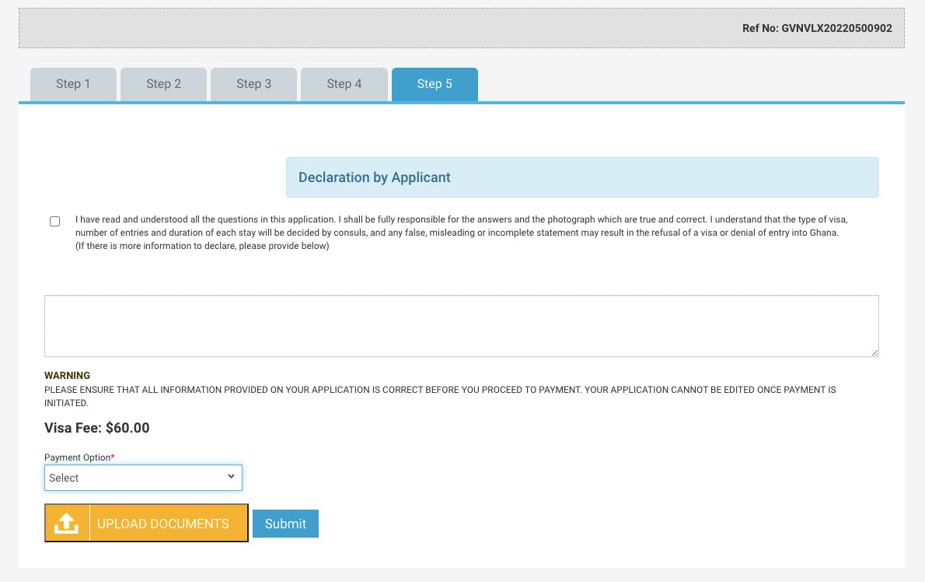Click the WARNING label

tap(68, 375)
